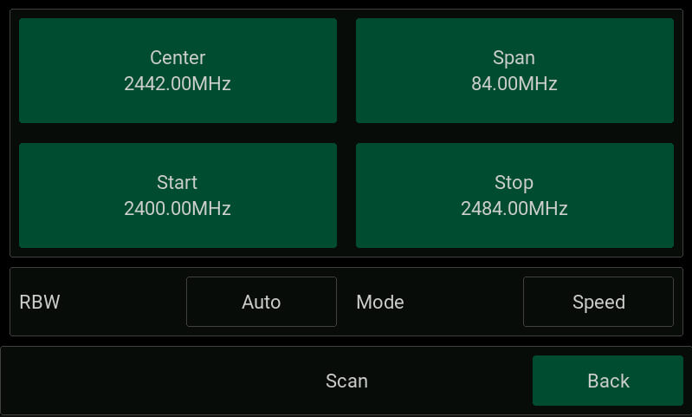Toggle the Speed scan mode option
This screenshot has width=692, height=417.
click(598, 302)
